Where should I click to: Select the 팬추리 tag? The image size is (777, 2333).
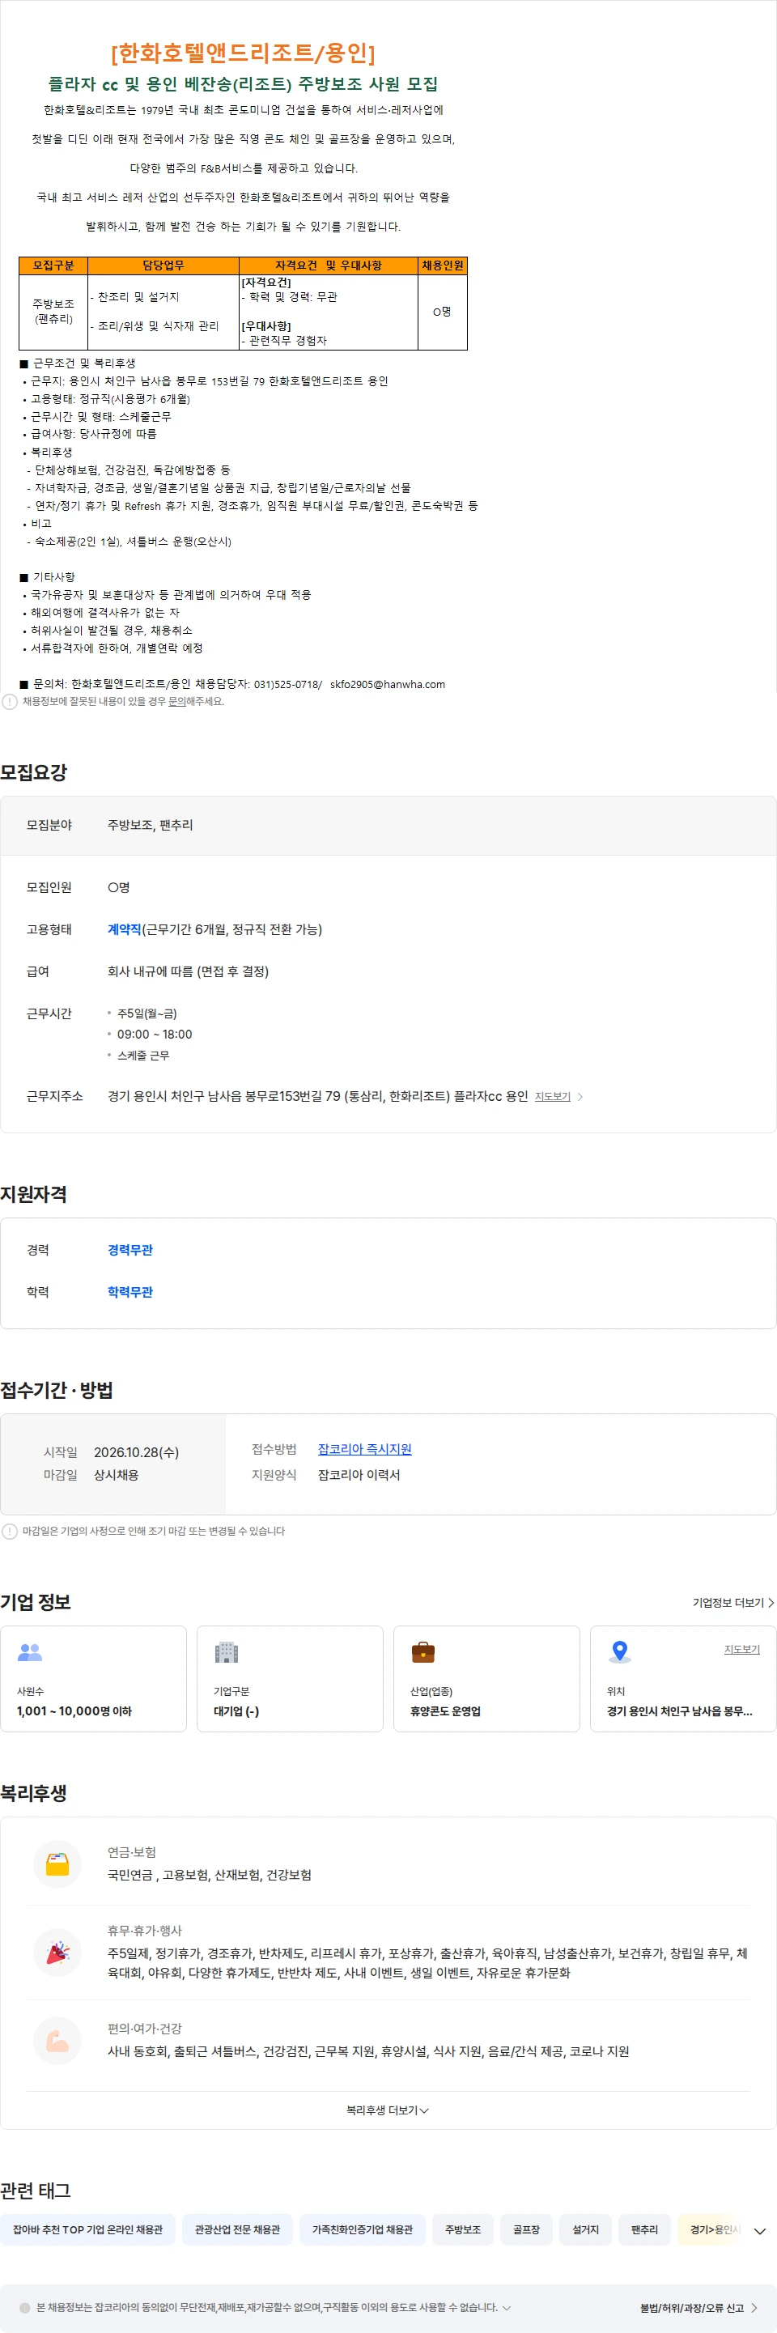coord(645,2229)
